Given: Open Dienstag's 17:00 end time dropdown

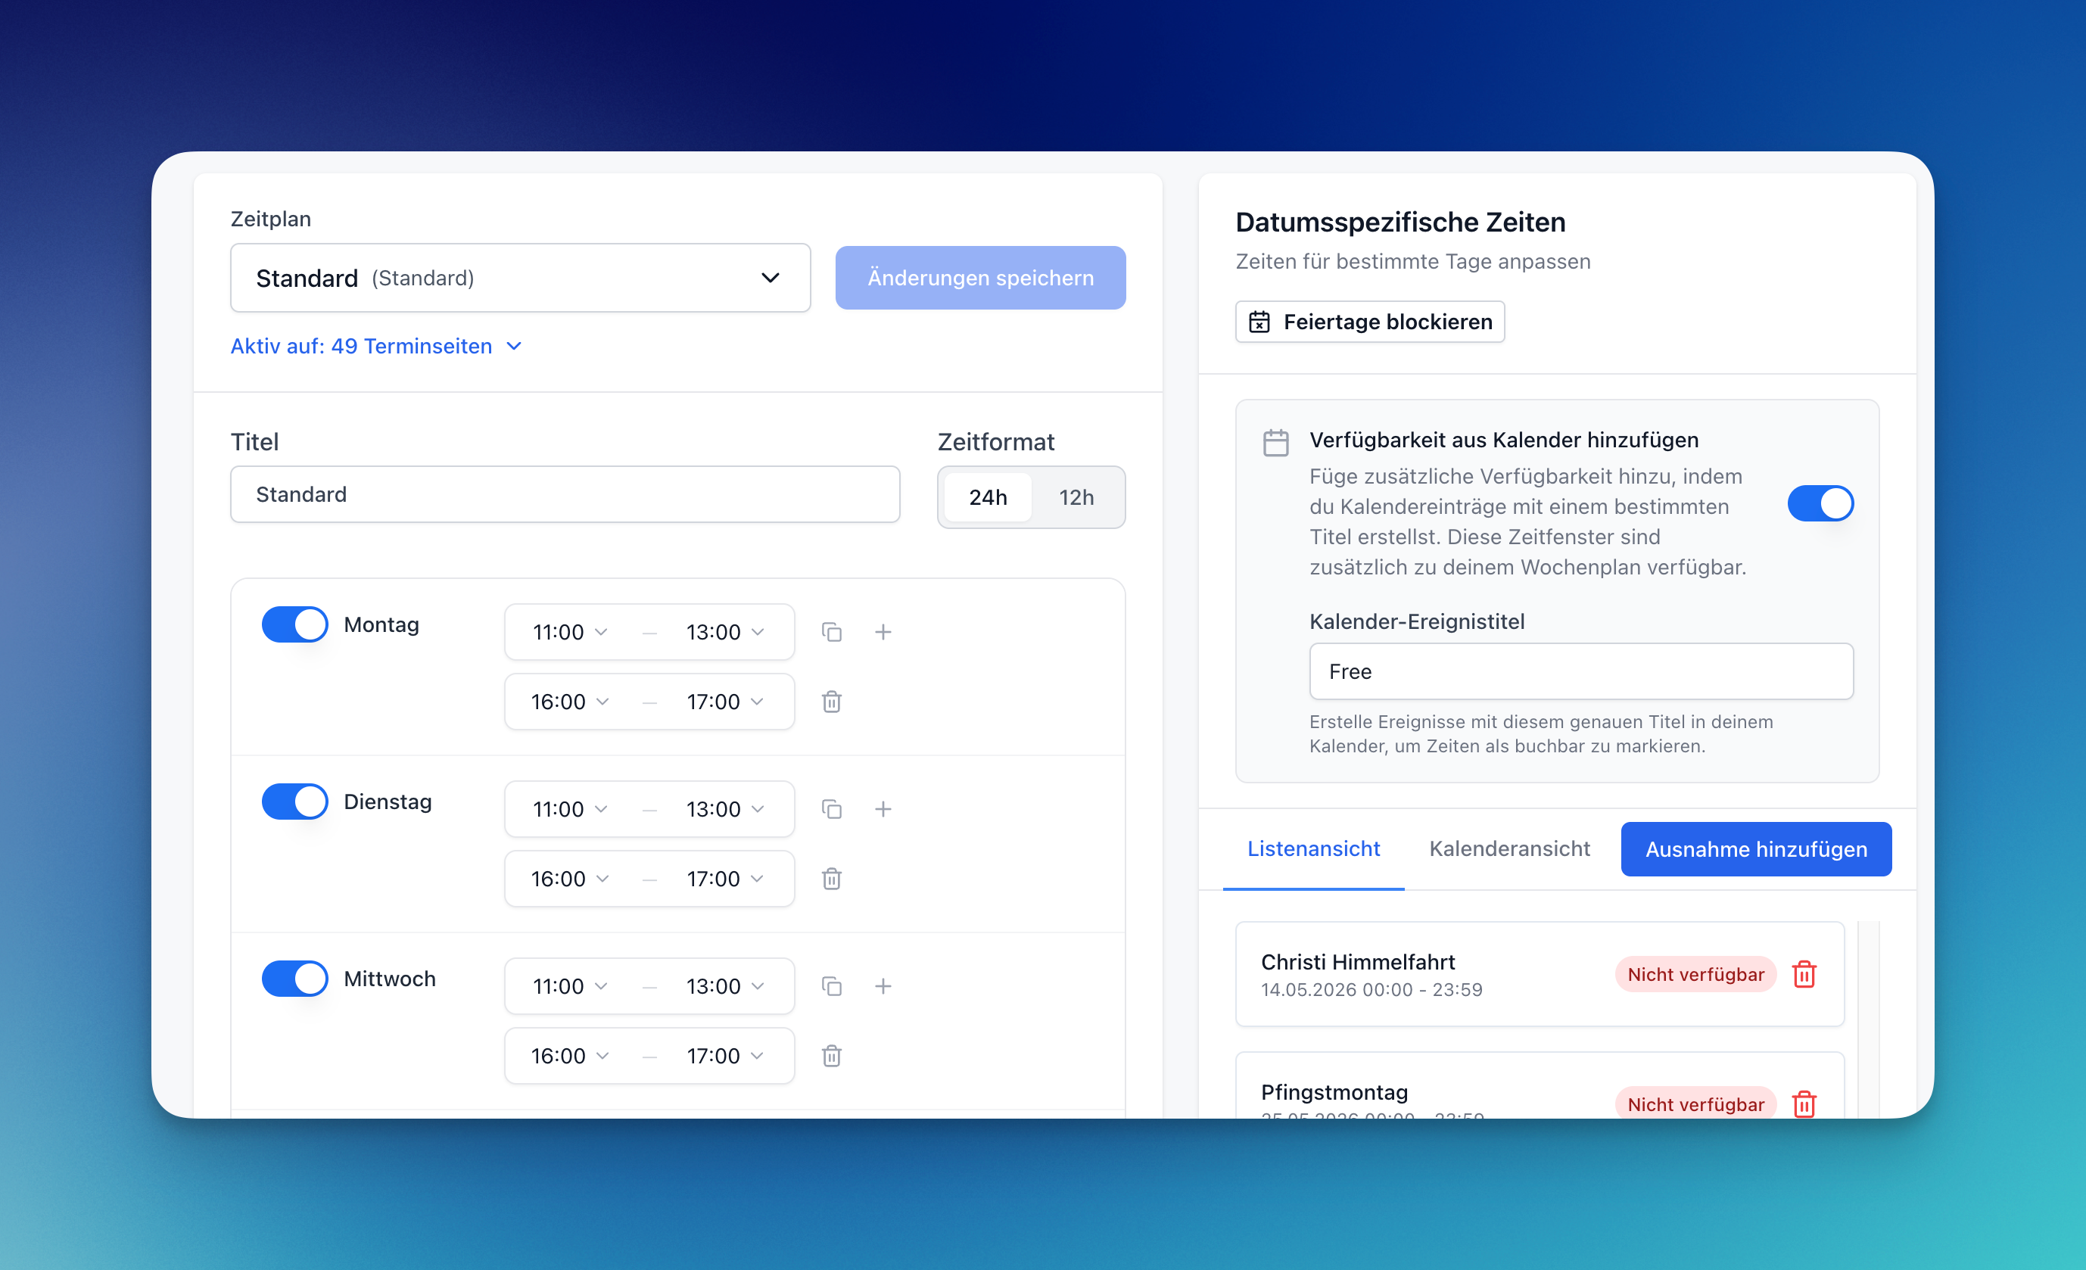Looking at the screenshot, I should (724, 878).
